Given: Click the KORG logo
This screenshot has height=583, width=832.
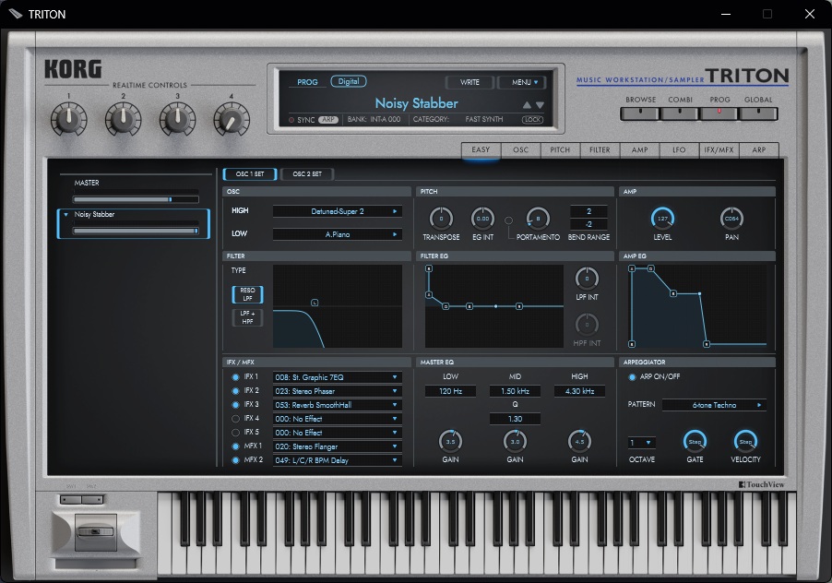Looking at the screenshot, I should point(73,69).
